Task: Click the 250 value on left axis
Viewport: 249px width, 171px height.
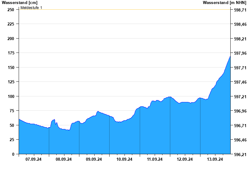Action: pos(11,10)
